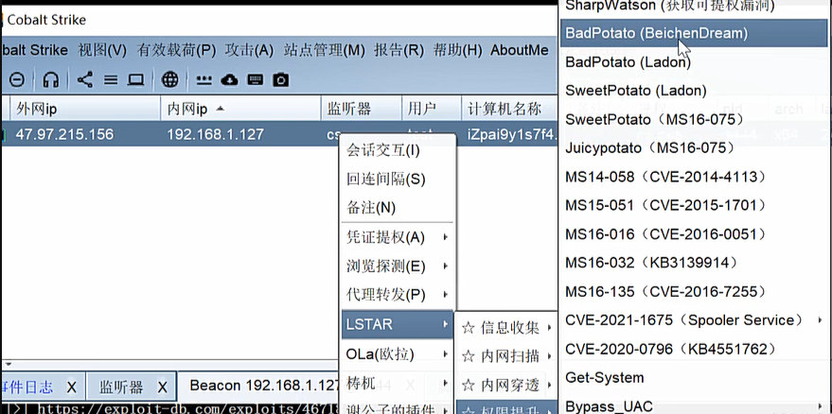The width and height of the screenshot is (832, 414).
Task: Sort by the 内网ip column header
Action: click(241, 109)
